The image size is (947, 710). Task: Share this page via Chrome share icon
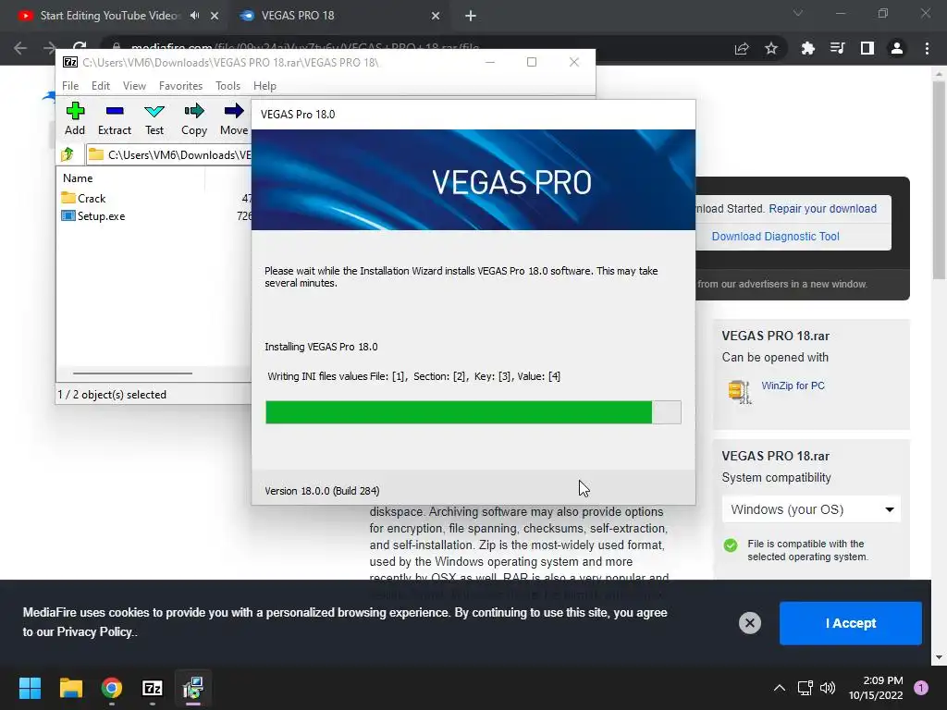(x=742, y=48)
